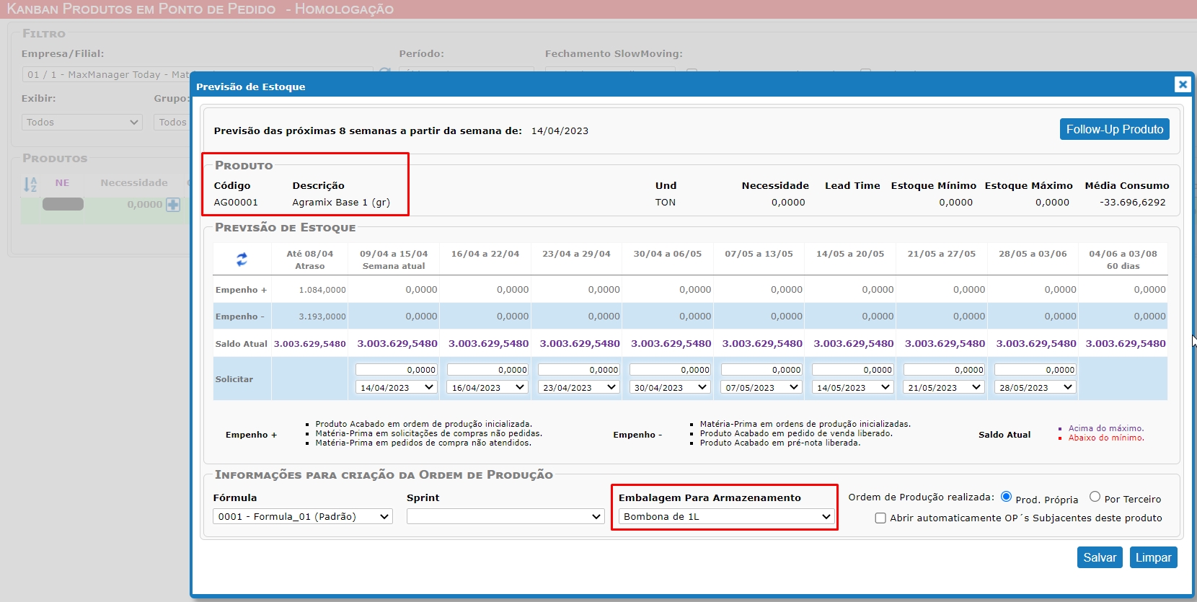Click the Média Consumo value -33.696,6292

1133,203
